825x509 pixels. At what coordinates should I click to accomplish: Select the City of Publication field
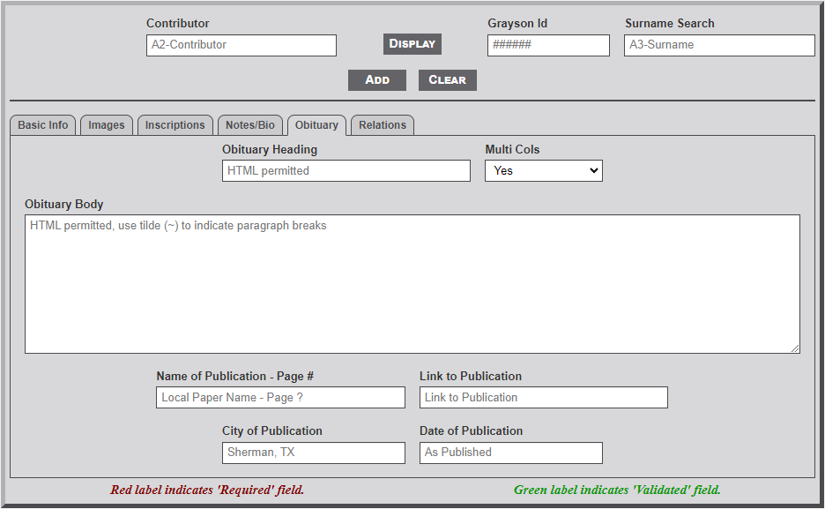tap(313, 453)
